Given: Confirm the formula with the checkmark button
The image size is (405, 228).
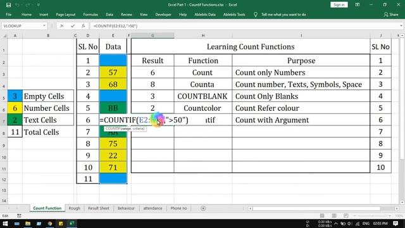Looking at the screenshot, I should 73,26.
